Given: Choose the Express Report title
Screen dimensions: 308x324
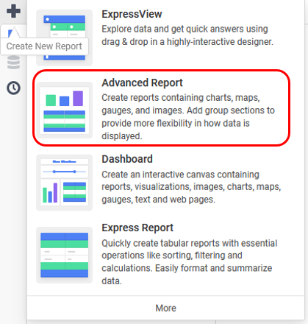Looking at the screenshot, I should tap(137, 228).
